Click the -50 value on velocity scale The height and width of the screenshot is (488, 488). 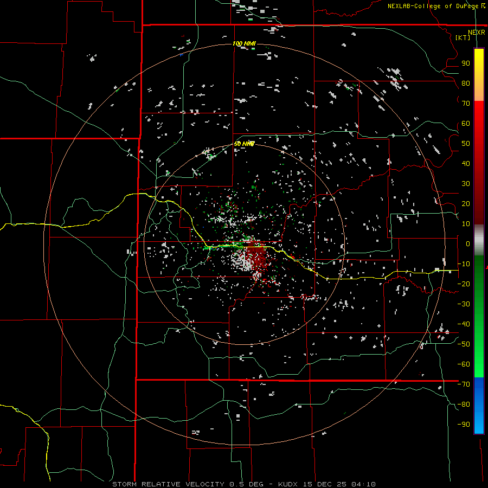click(464, 344)
